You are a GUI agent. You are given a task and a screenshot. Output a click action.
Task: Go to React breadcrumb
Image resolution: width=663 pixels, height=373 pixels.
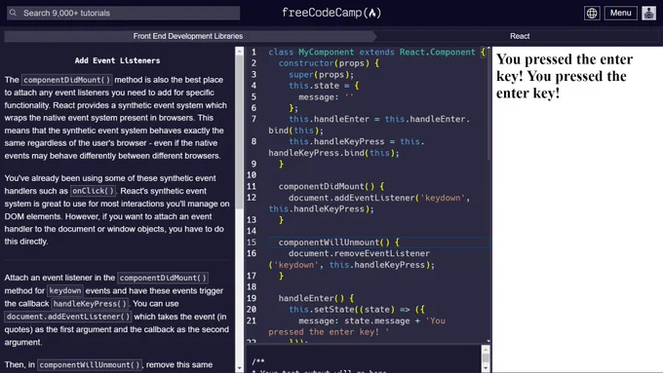click(x=520, y=36)
